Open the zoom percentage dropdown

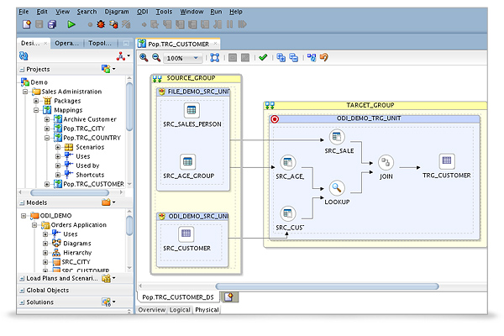197,59
